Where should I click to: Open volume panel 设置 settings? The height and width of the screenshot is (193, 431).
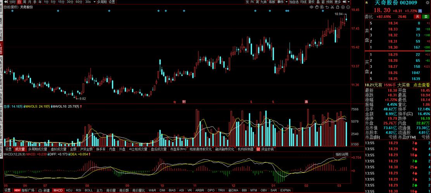9,149
